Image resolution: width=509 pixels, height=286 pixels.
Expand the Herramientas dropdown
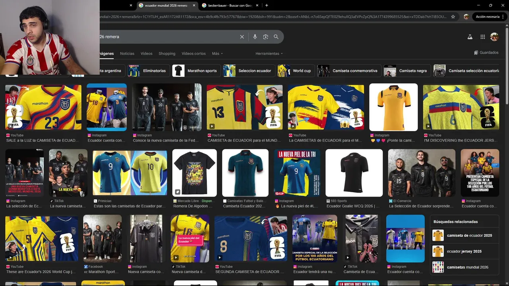[269, 53]
